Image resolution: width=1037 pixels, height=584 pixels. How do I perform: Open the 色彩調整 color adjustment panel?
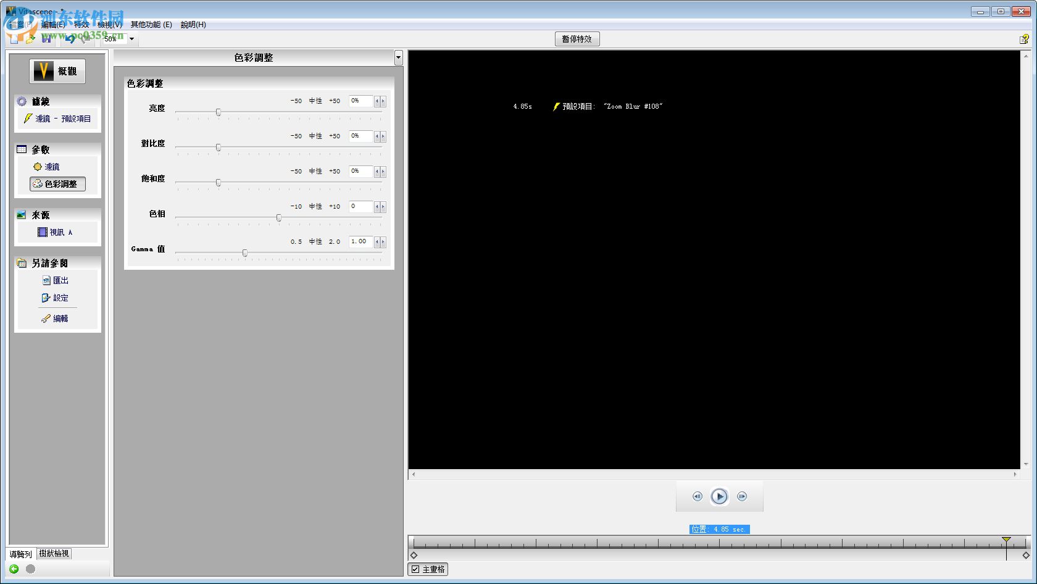click(57, 183)
